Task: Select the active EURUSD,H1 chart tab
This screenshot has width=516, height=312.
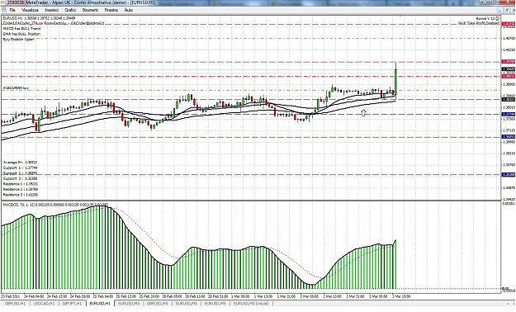Action: click(100, 304)
